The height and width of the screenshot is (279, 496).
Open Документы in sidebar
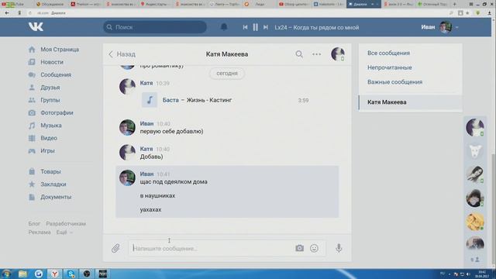[56, 197]
